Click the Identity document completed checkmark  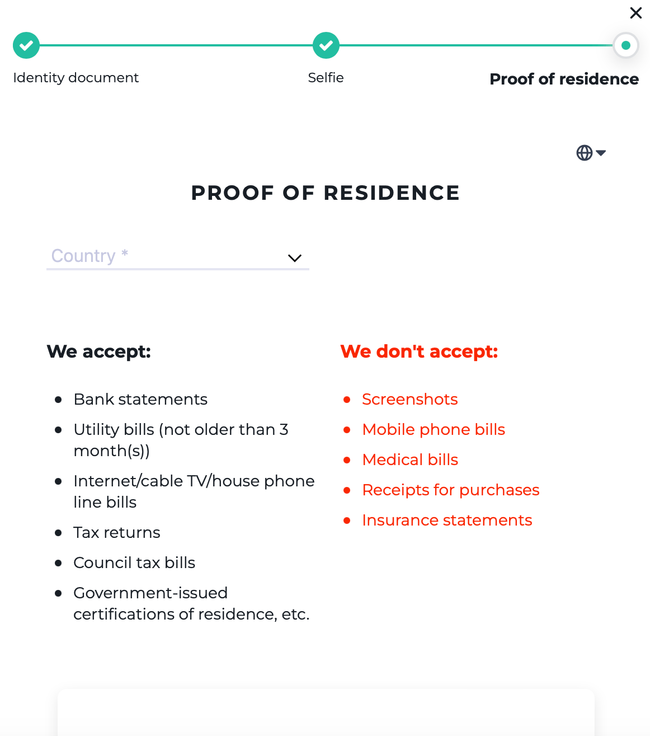[x=26, y=45]
